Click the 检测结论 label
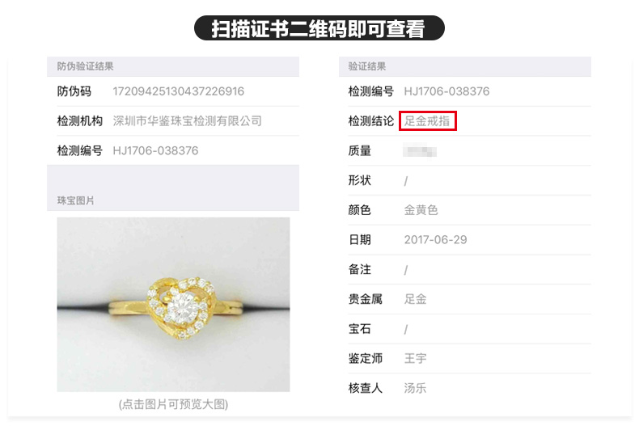 (370, 121)
